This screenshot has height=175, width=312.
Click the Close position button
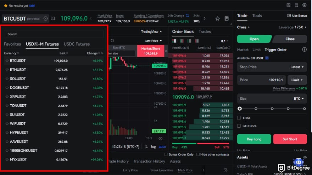click(x=290, y=39)
